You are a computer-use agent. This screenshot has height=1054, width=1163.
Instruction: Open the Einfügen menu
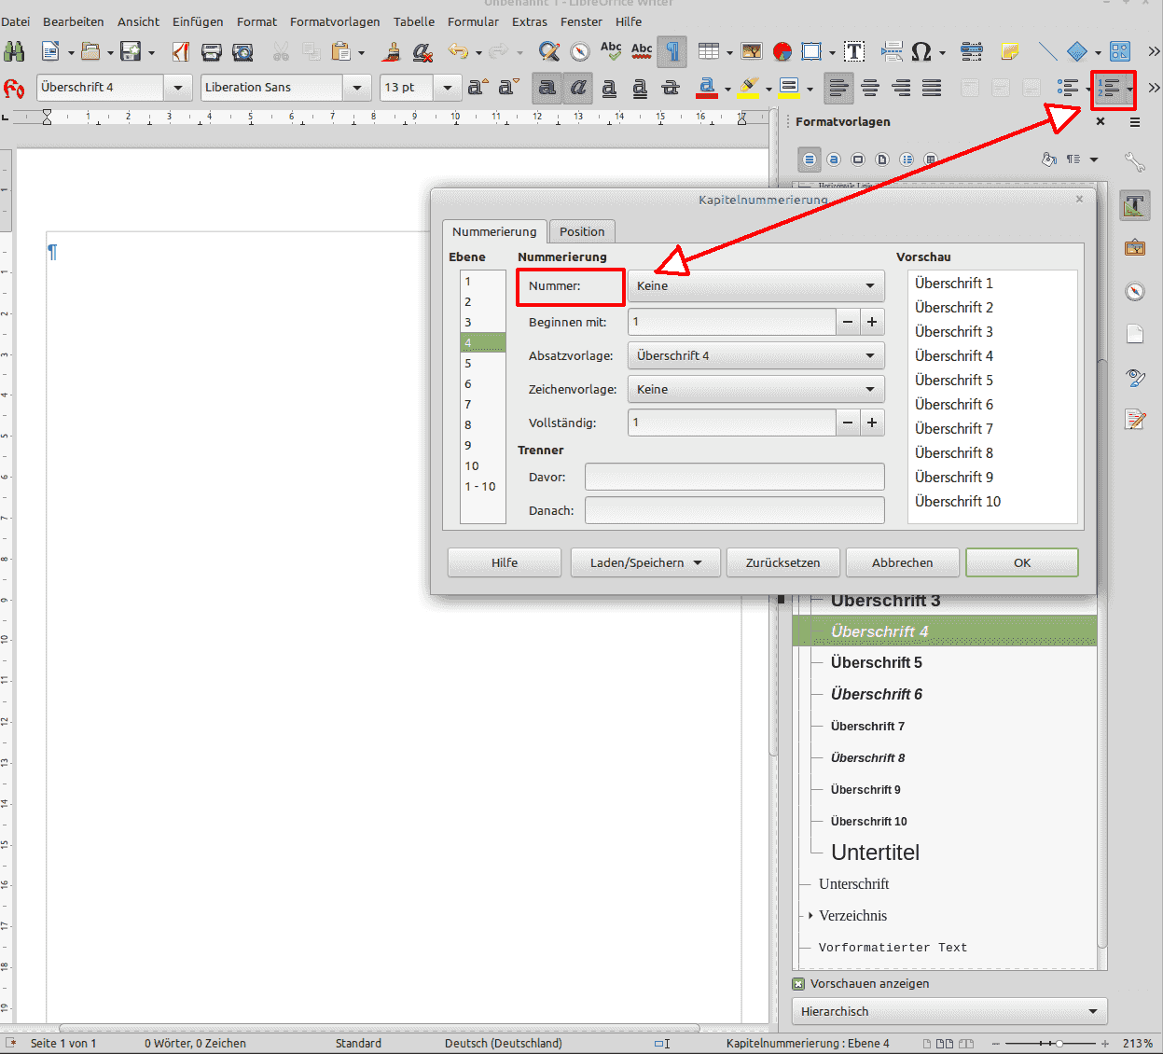pos(198,21)
